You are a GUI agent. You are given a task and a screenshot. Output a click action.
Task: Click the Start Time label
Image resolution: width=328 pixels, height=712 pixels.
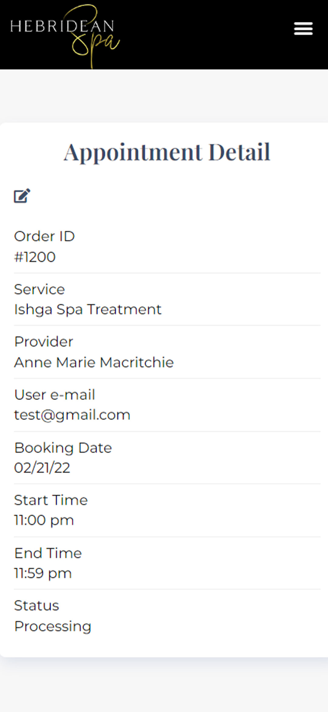[51, 500]
